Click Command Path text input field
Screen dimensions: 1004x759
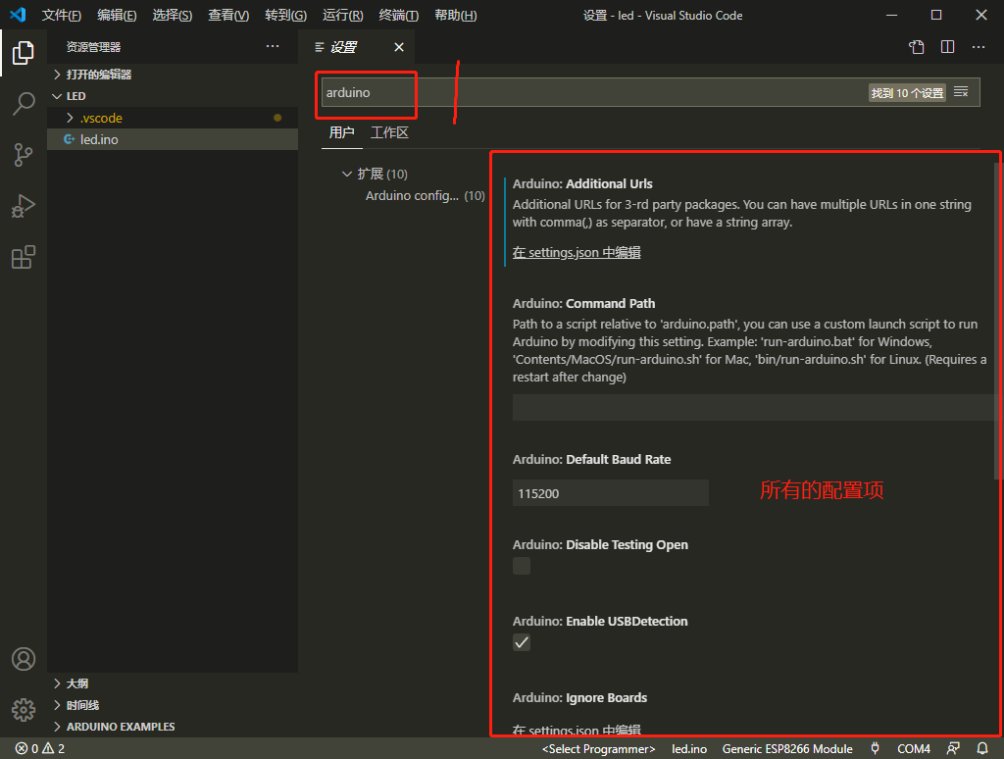[753, 408]
